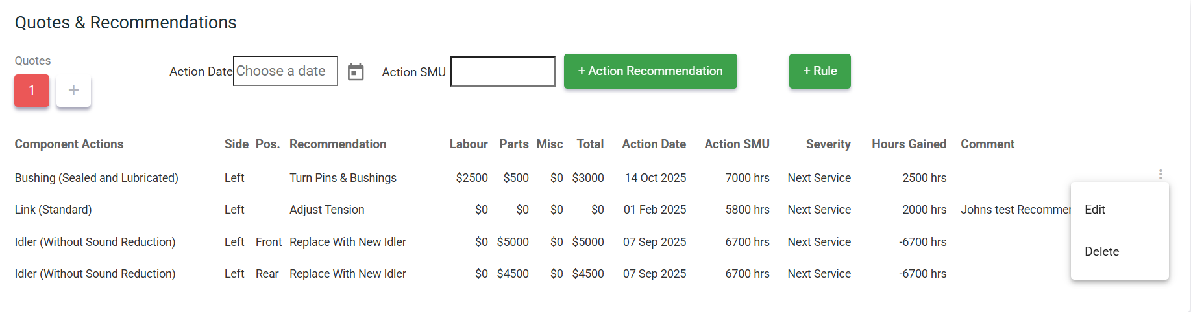
Task: Click the Johns test comment cell
Action: tap(1014, 210)
